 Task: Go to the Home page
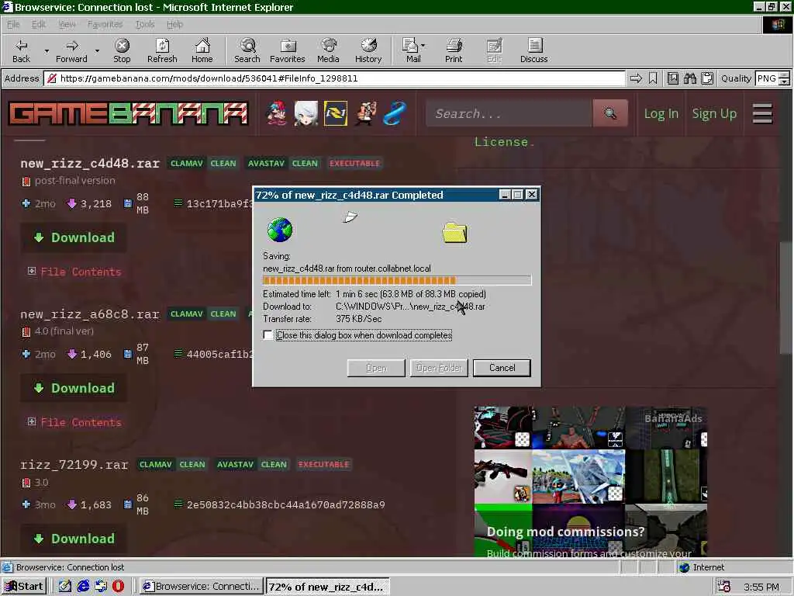202,50
